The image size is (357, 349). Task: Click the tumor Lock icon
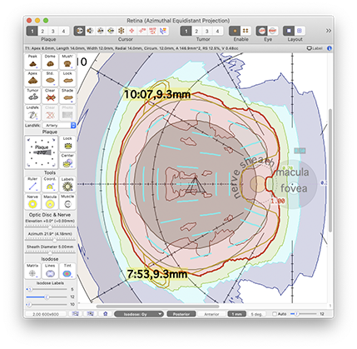pyautogui.click(x=67, y=79)
